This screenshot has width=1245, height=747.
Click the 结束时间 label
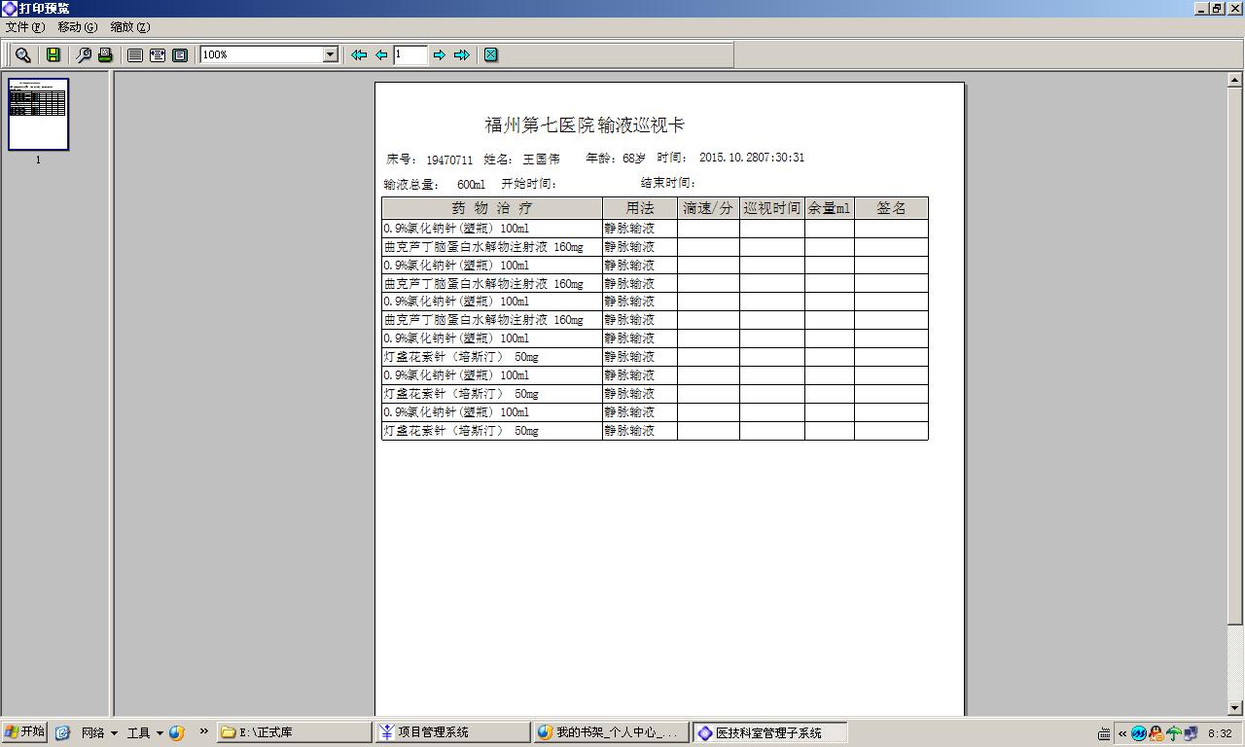[x=668, y=183]
